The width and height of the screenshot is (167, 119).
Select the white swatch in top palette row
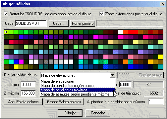pos(121,32)
